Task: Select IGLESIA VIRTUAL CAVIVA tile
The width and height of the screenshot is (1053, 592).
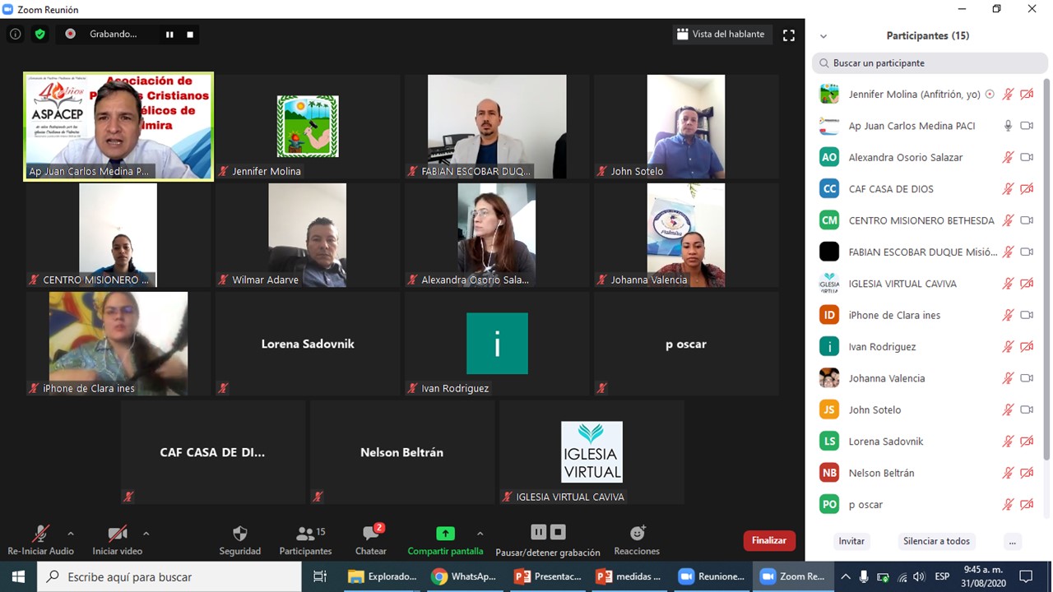Action: pyautogui.click(x=591, y=452)
